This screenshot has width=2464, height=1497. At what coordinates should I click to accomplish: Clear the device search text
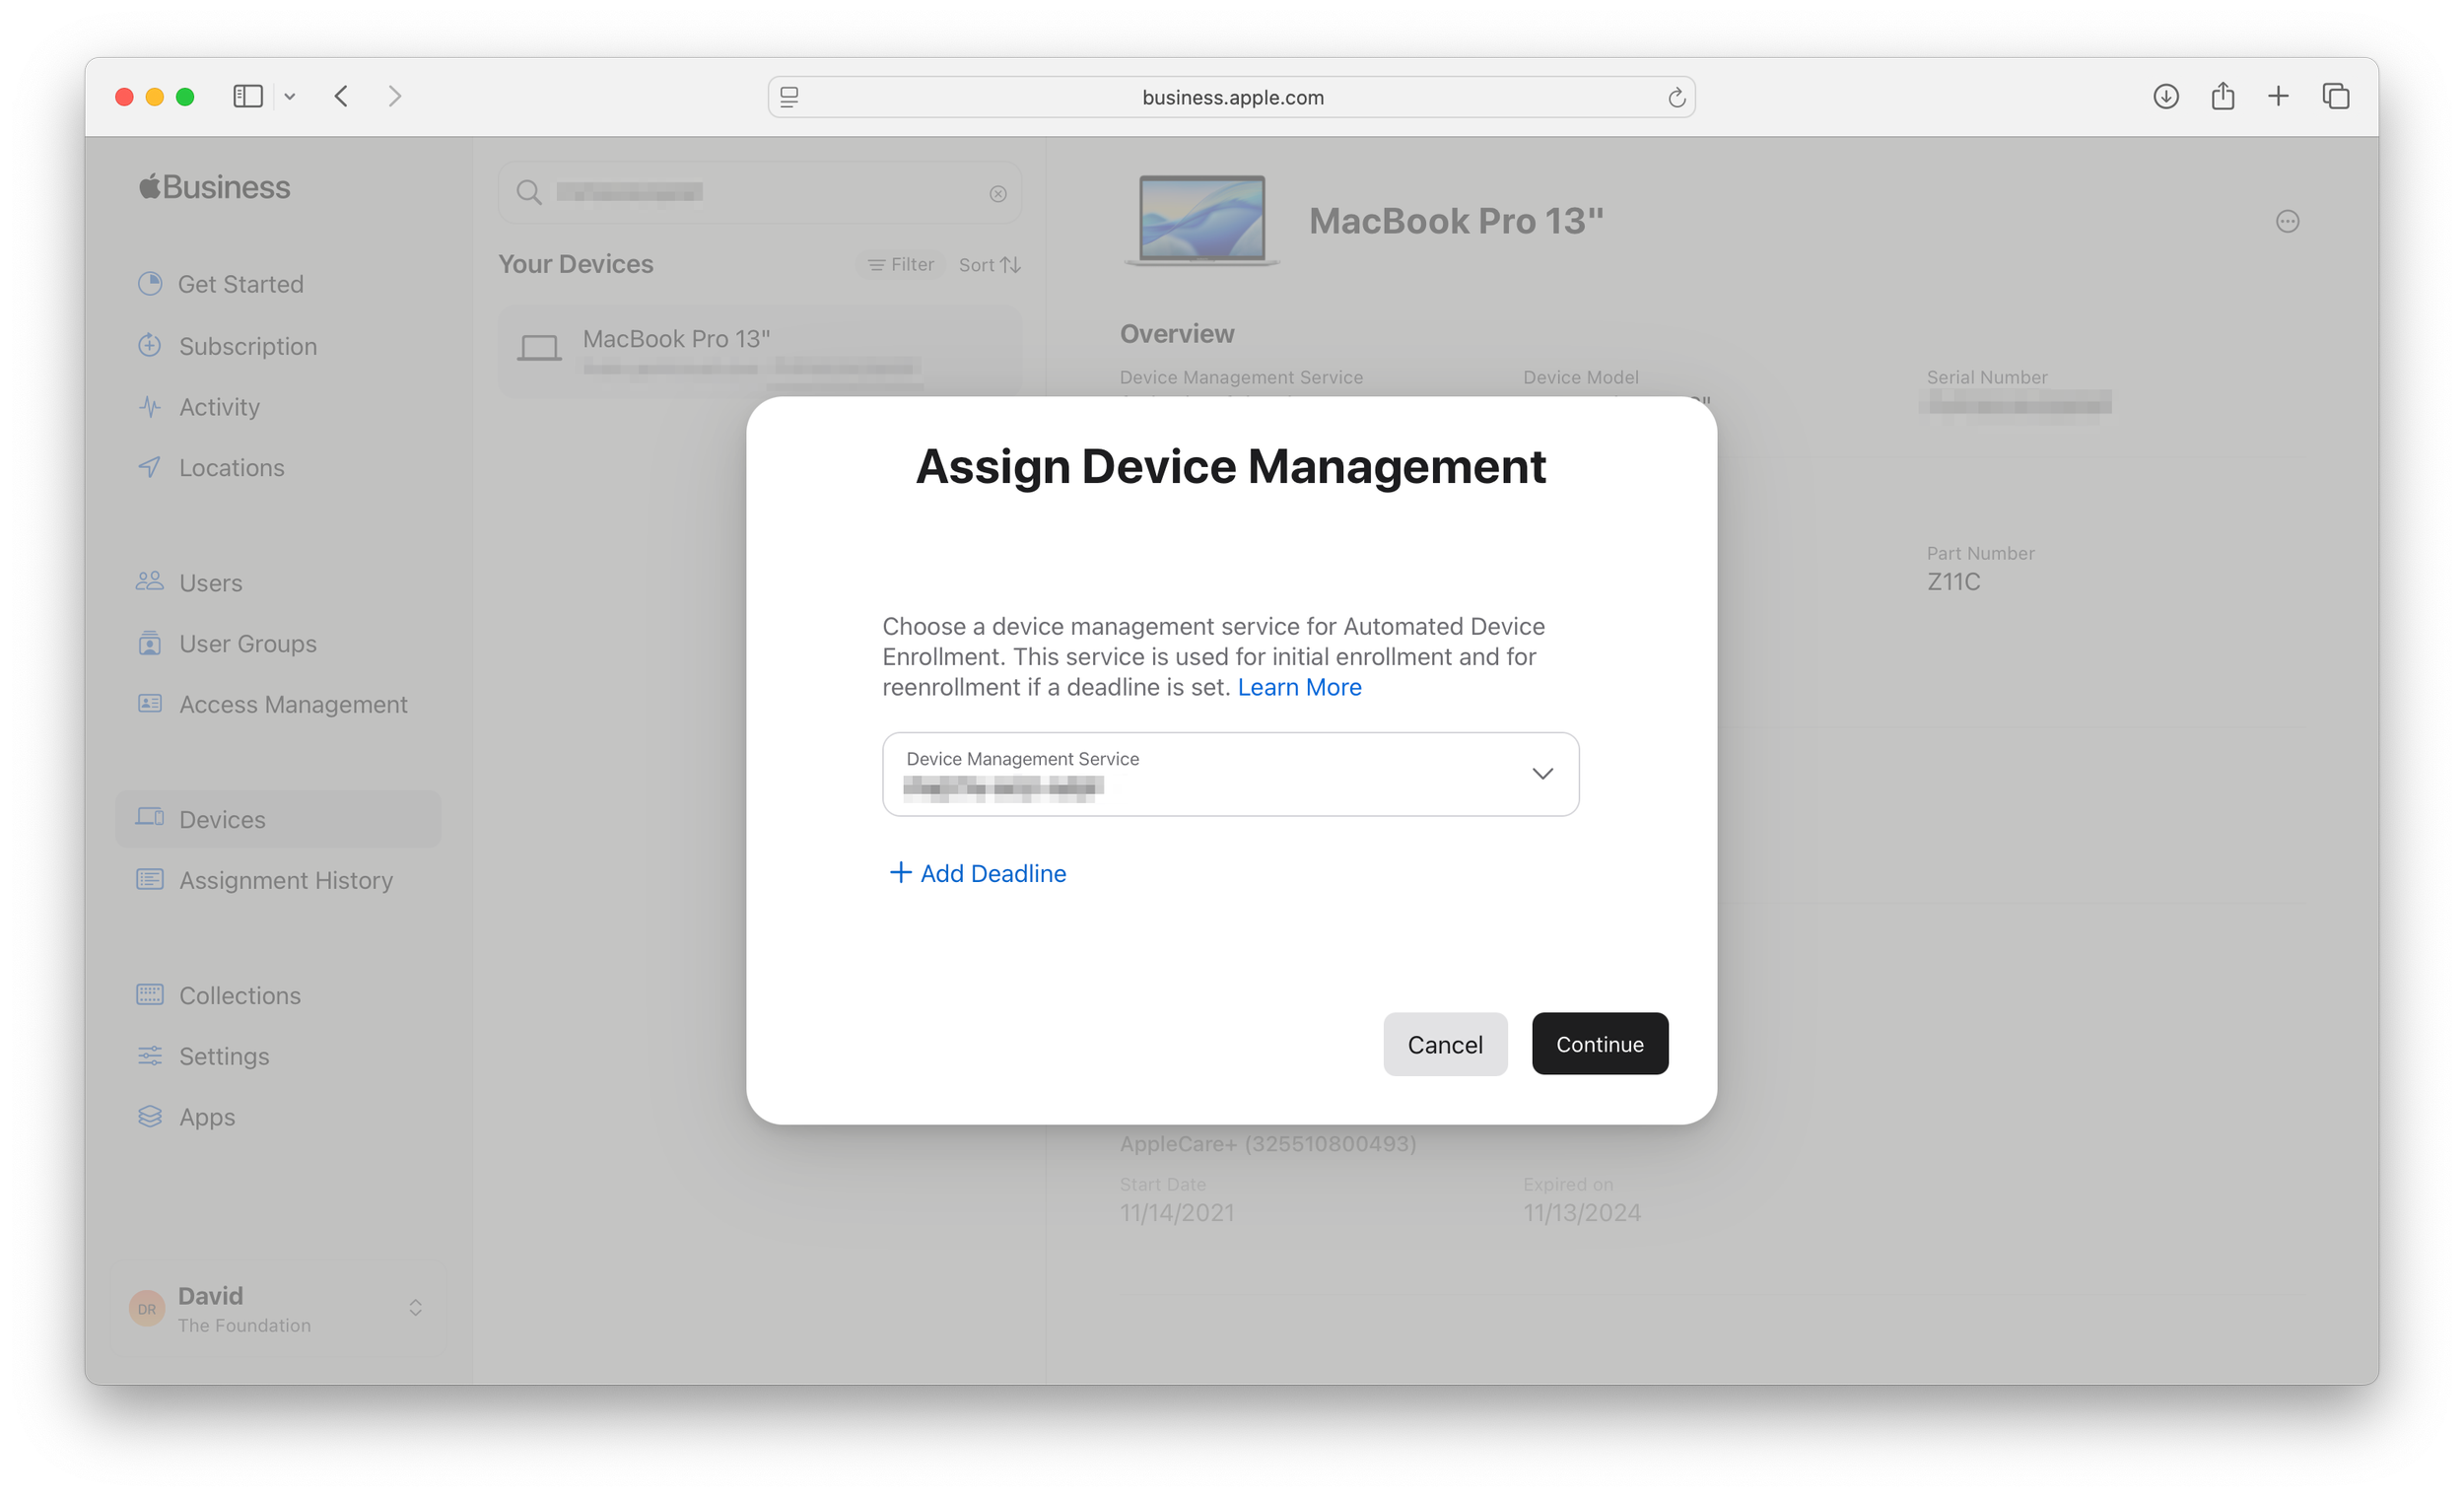998,194
